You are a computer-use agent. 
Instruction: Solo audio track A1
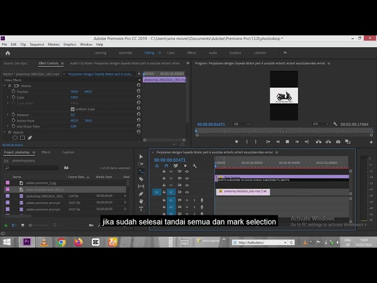tap(194, 200)
